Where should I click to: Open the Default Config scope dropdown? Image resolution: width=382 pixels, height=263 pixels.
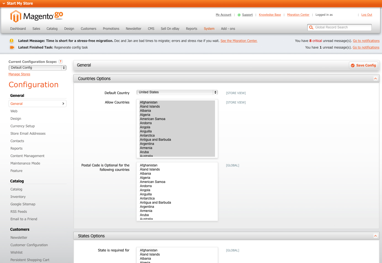(38, 68)
